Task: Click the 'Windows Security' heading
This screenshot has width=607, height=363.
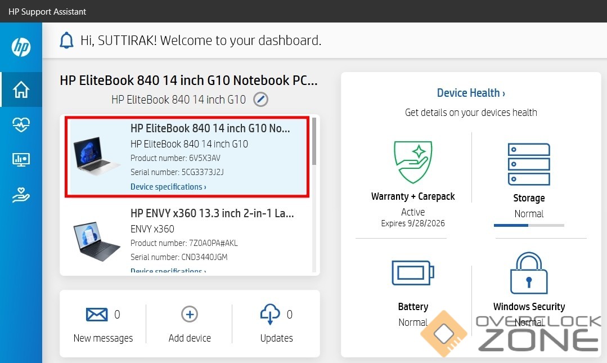Action: pos(529,307)
